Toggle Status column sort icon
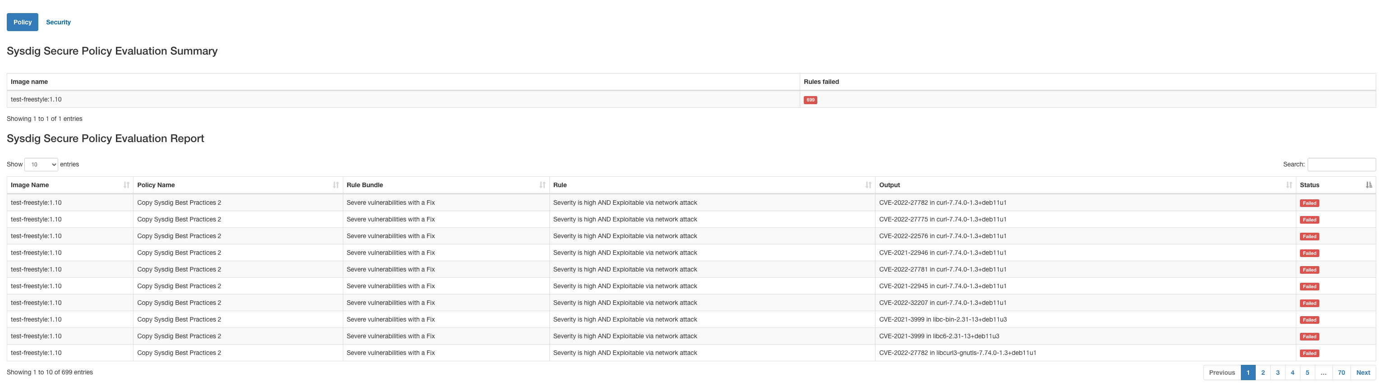The height and width of the screenshot is (391, 1387). coord(1369,185)
